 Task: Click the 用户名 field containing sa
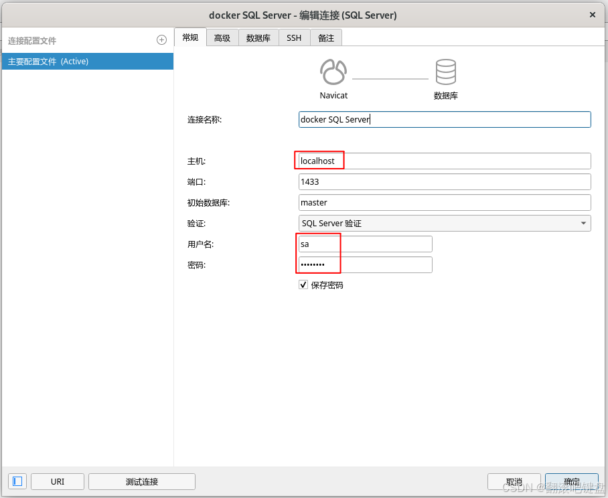pos(365,244)
